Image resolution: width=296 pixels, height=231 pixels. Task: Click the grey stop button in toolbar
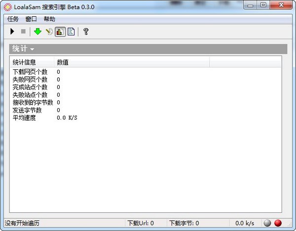23,31
